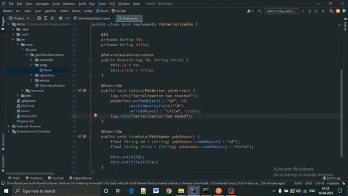Open the Favorites tool window strip
The height and width of the screenshot is (196, 348).
tap(3, 164)
